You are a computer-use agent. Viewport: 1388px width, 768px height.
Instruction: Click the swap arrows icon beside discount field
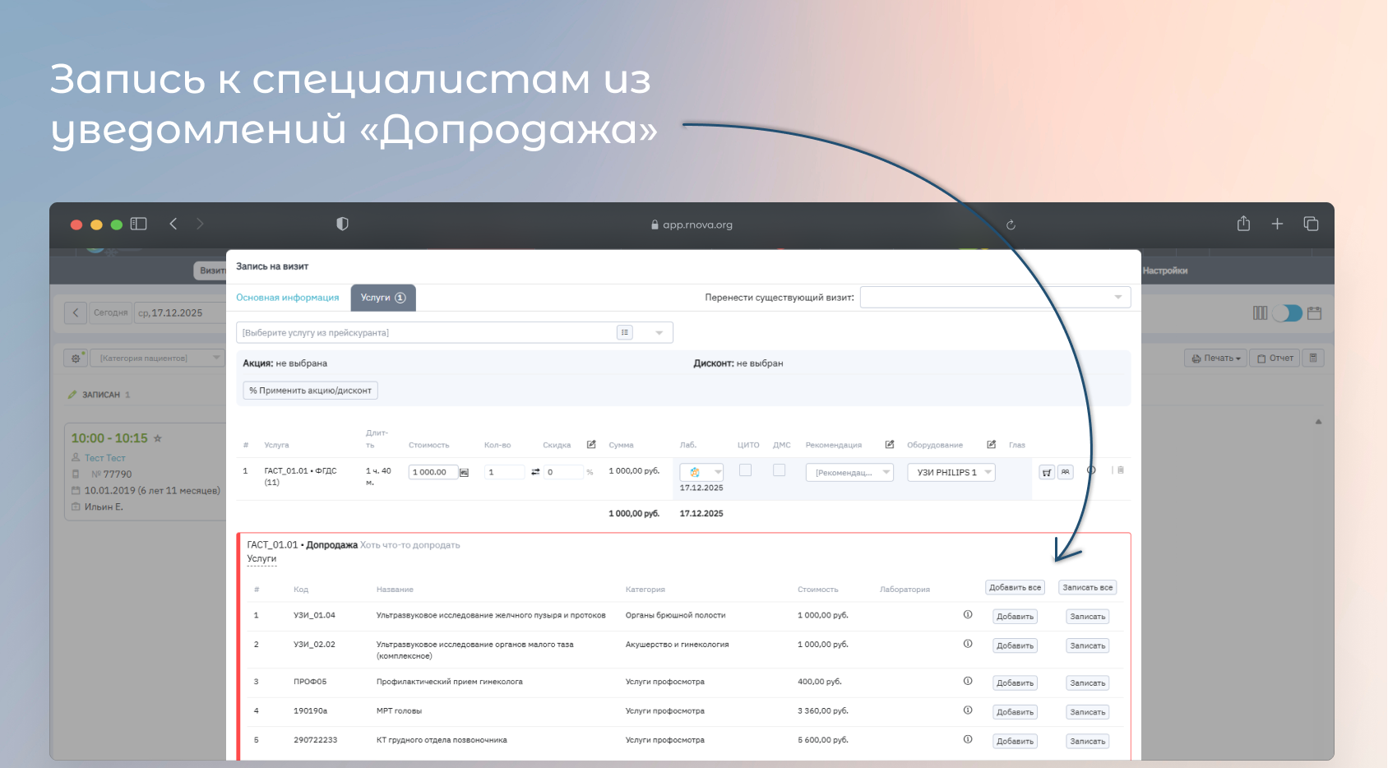[535, 472]
